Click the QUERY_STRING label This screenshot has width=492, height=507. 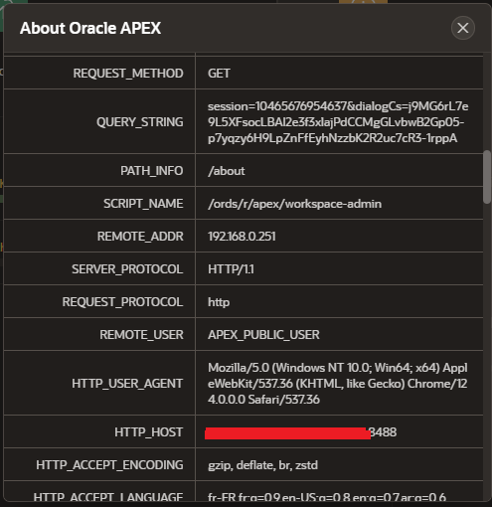coord(139,122)
